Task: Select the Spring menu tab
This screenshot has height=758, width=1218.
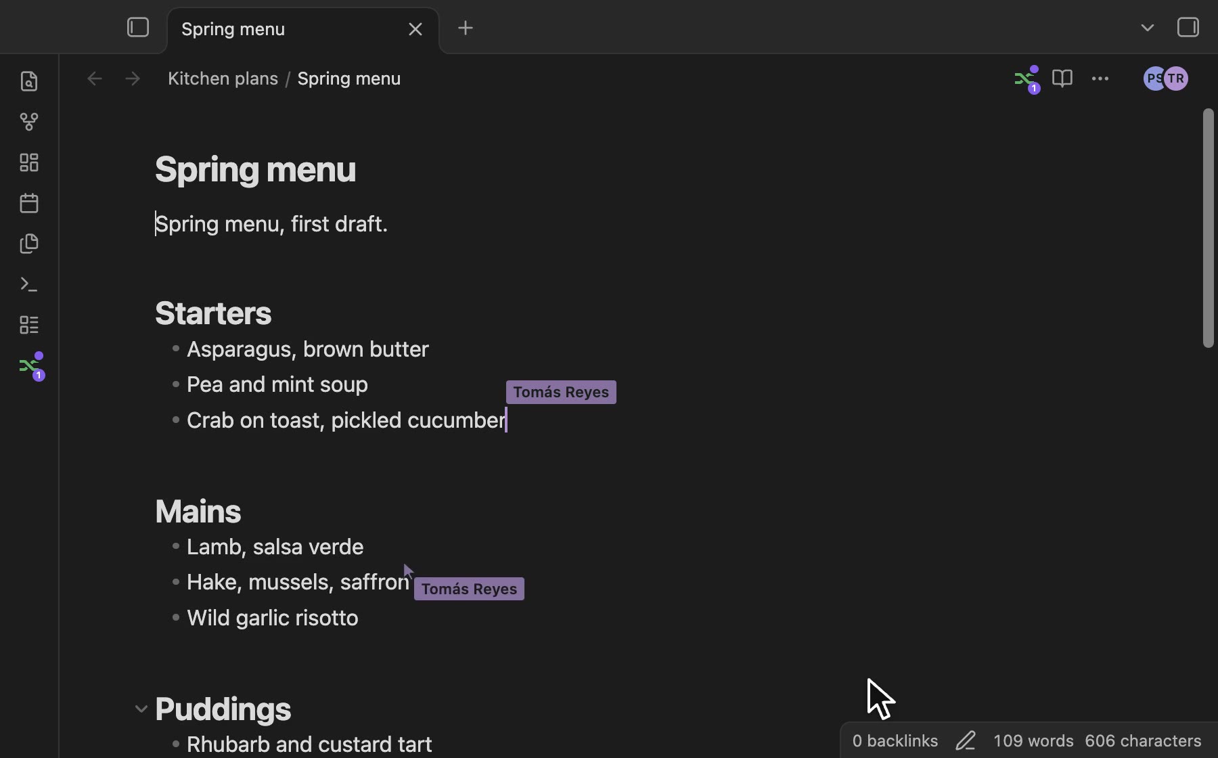Action: coord(303,30)
